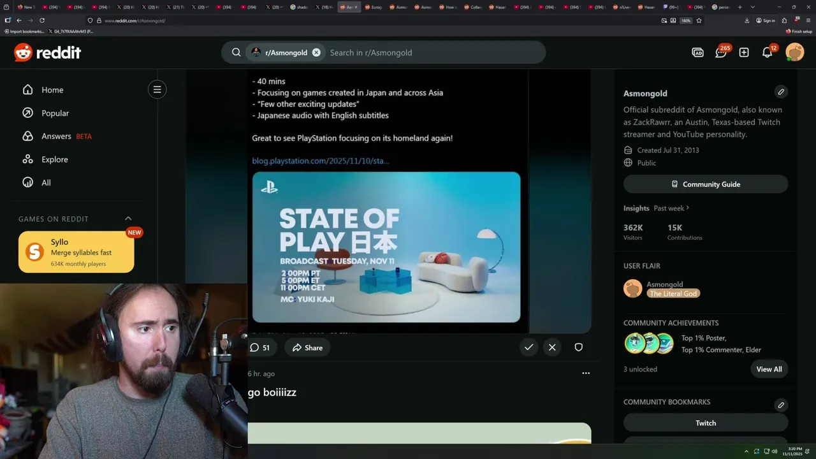Open the Twitch community bookmark
Viewport: 816px width, 459px height.
(x=706, y=423)
